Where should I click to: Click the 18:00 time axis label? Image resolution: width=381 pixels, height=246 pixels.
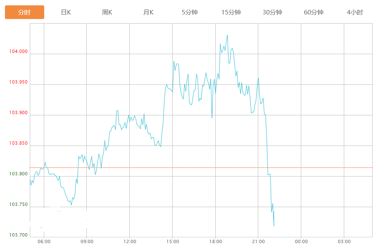point(215,241)
